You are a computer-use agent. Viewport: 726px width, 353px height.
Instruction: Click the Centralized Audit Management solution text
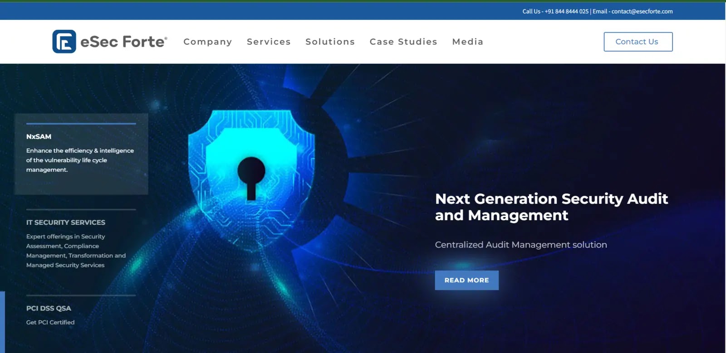[521, 245]
